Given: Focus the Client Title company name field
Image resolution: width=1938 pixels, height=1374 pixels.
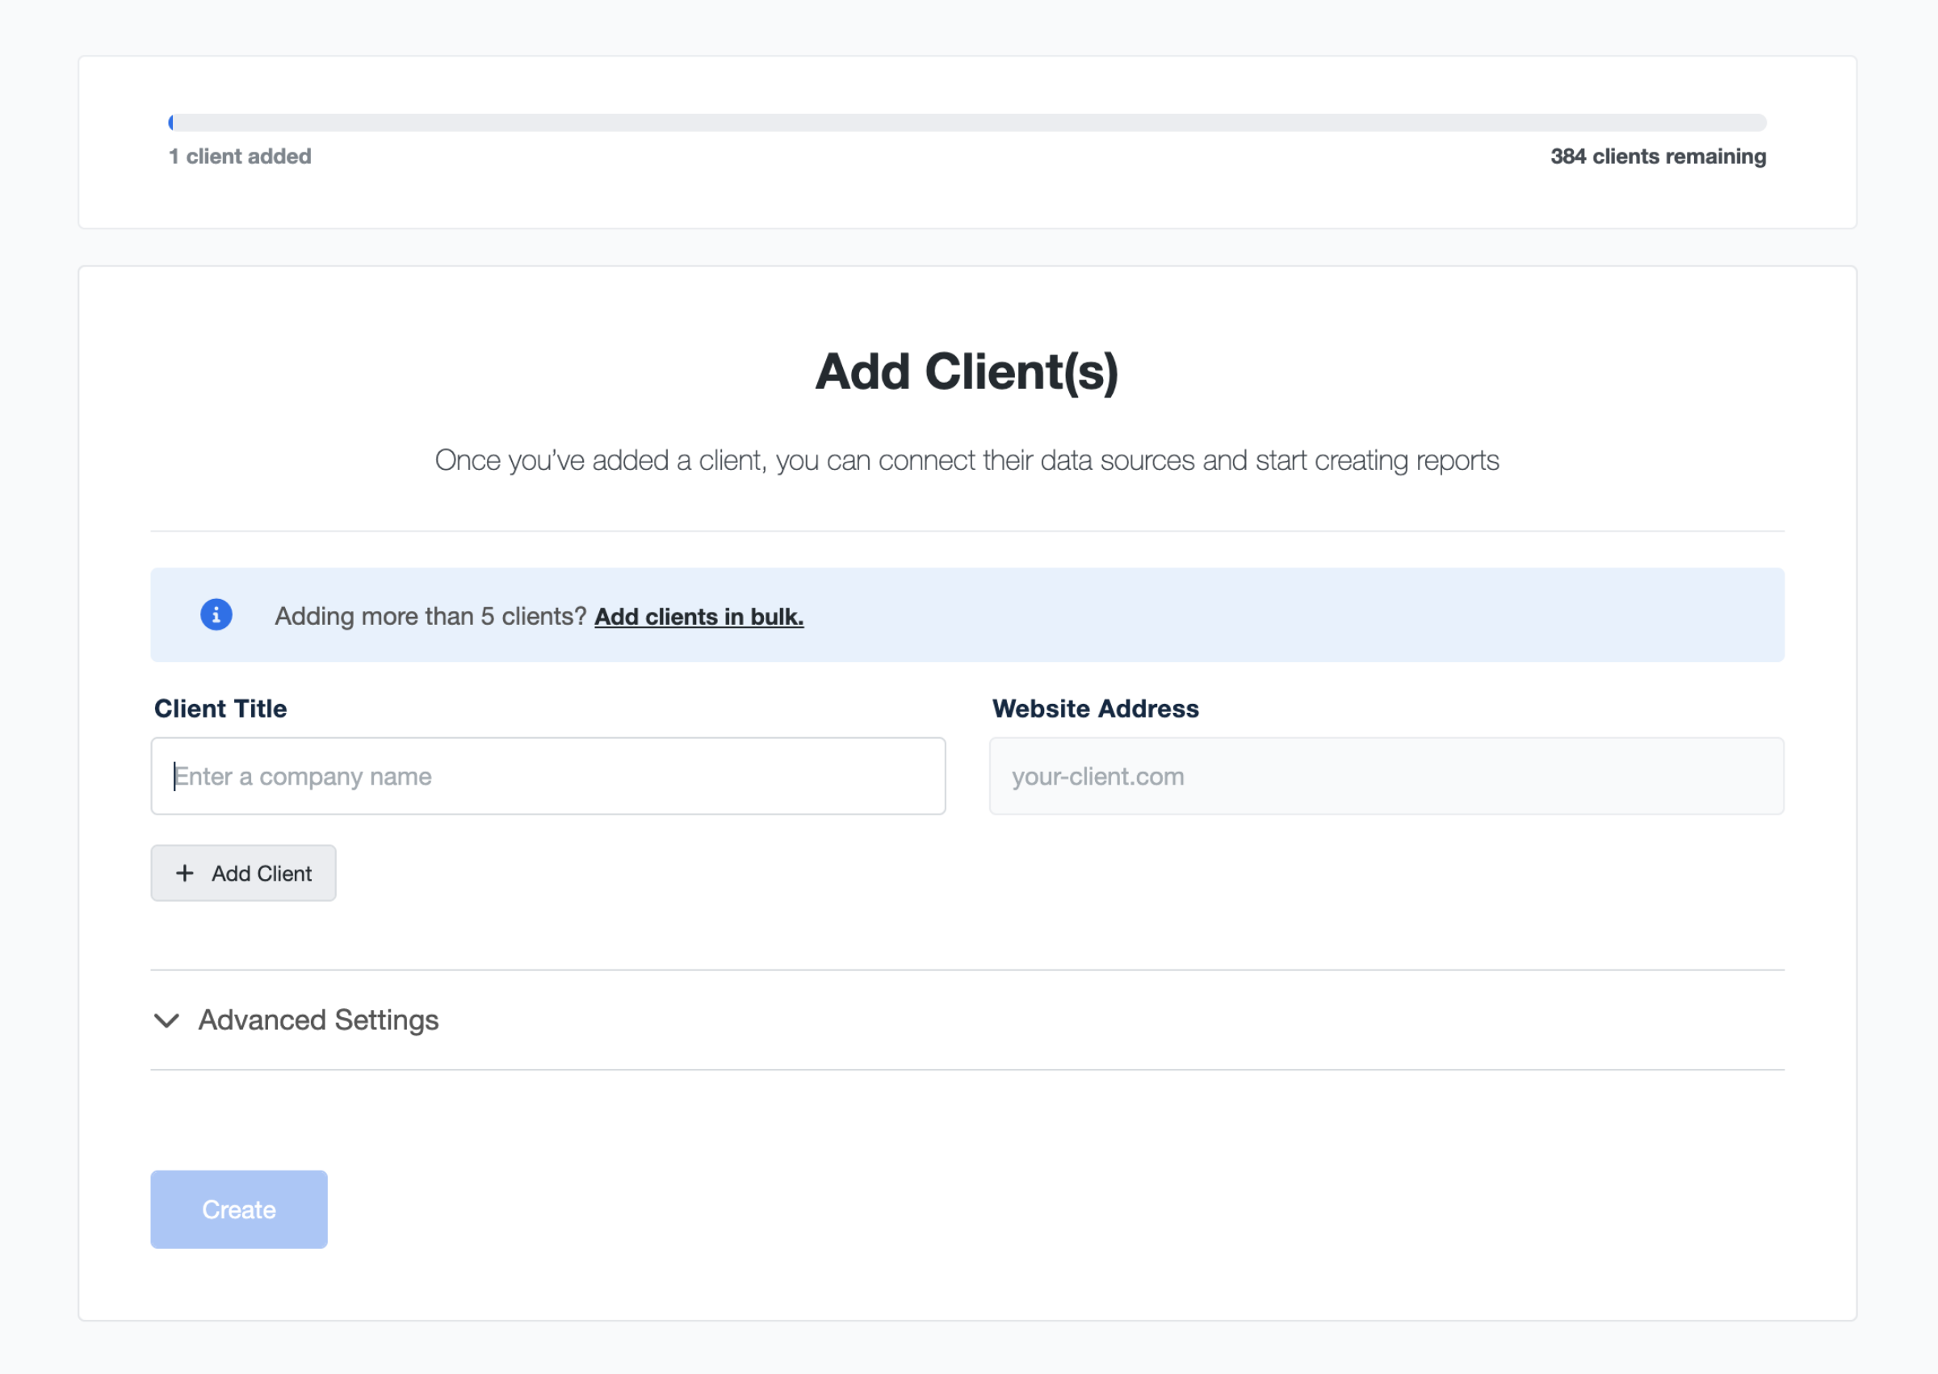Looking at the screenshot, I should (547, 776).
